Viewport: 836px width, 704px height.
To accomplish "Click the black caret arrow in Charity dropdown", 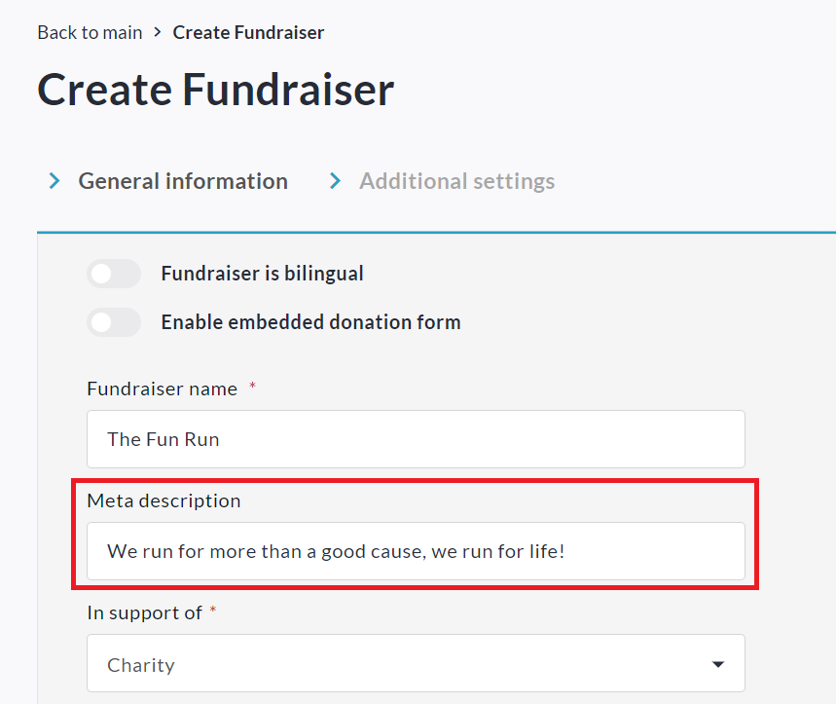I will (x=718, y=665).
